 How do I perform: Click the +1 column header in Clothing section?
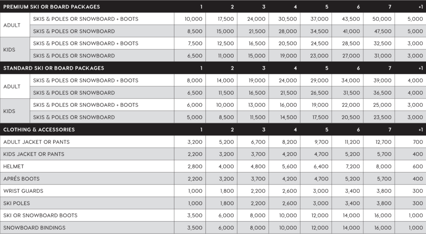[420, 130]
